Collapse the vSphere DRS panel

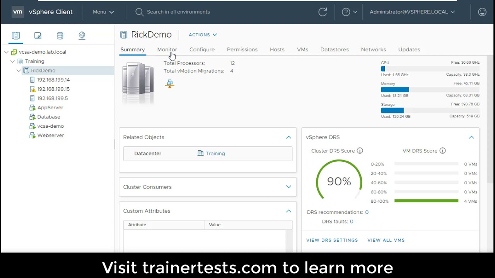[471, 137]
